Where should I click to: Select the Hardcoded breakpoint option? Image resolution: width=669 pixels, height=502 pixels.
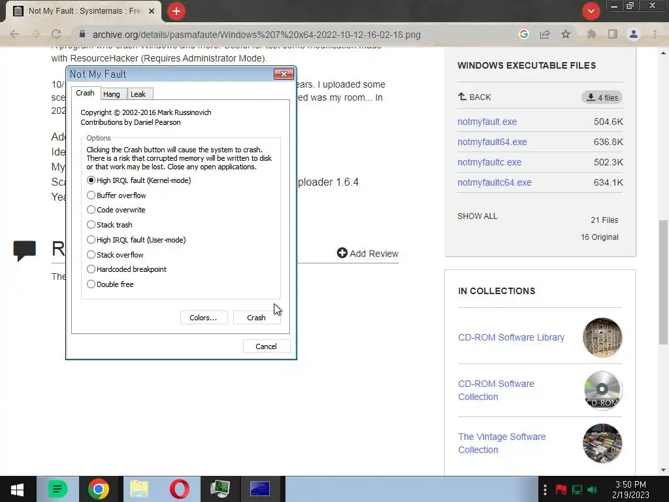(x=127, y=269)
